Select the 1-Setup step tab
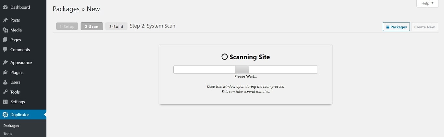This screenshot has width=444, height=137. (x=67, y=26)
